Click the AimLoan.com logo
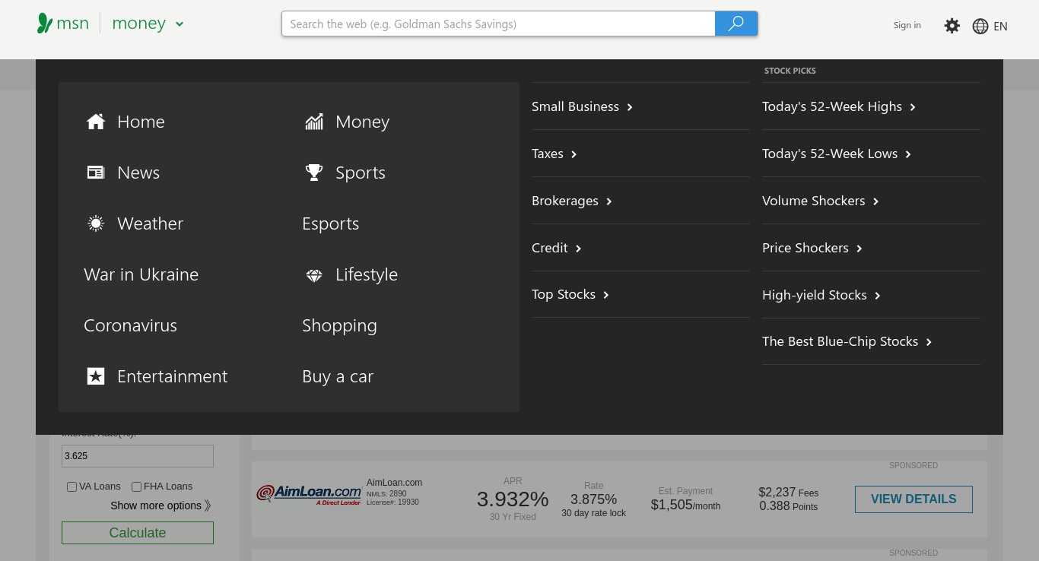The height and width of the screenshot is (561, 1039). point(309,494)
